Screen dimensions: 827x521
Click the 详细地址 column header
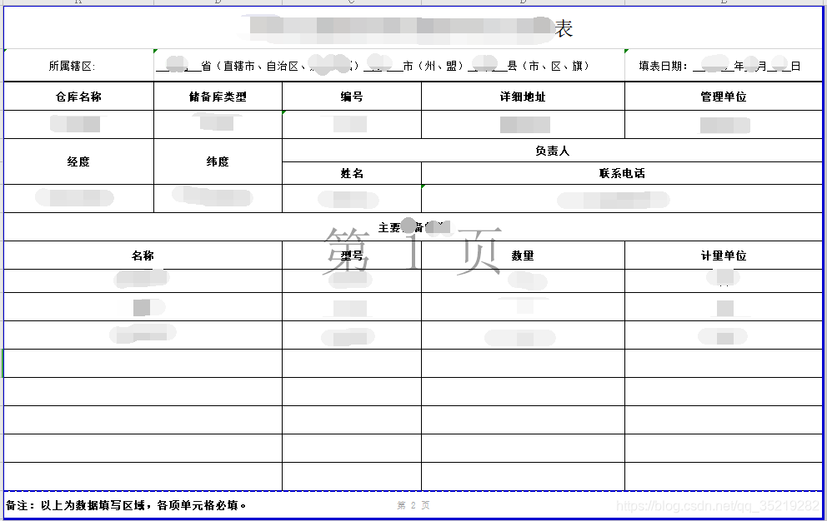coord(521,96)
